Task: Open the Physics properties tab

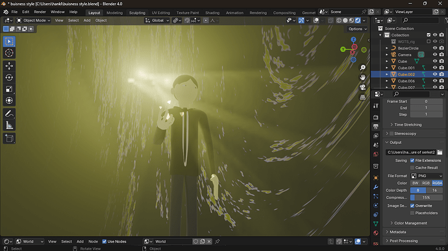Action: tap(376, 206)
